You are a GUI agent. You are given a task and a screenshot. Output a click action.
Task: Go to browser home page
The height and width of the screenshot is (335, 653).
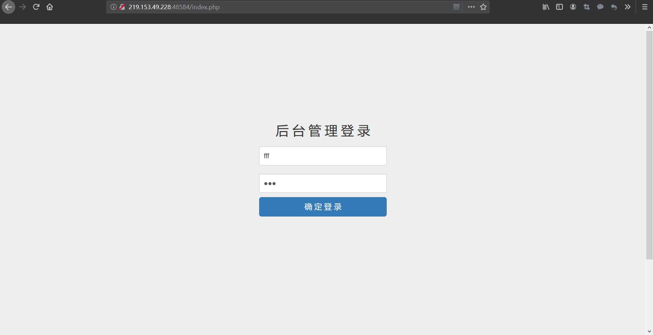[x=49, y=7]
